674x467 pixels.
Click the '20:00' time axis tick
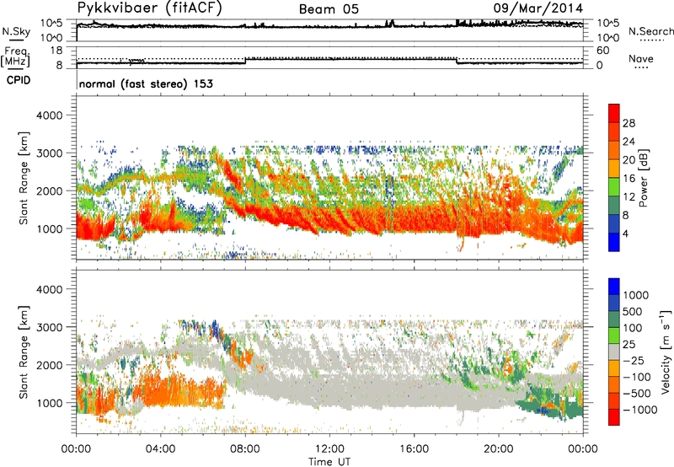point(499,449)
